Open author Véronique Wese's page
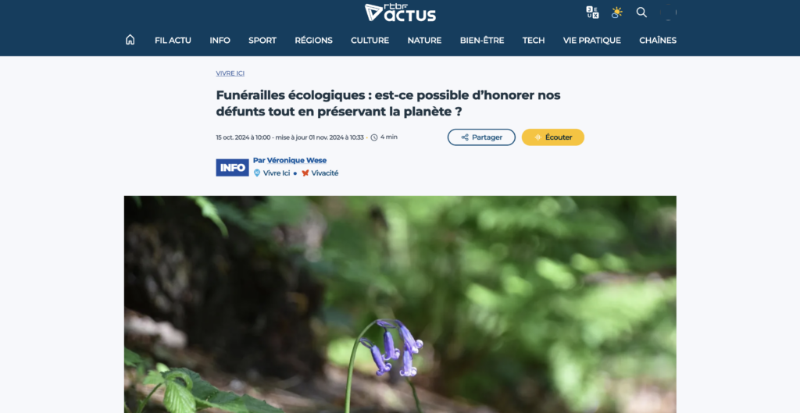The image size is (800, 413). (290, 160)
